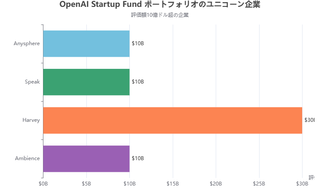Click the $20B x-axis tick label
The width and height of the screenshot is (321, 195).
coord(216,184)
